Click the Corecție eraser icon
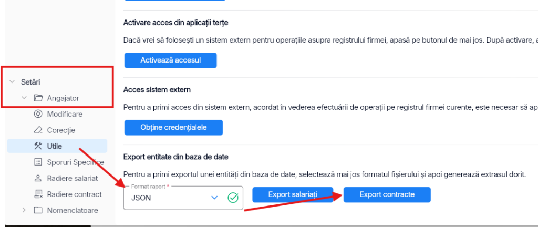 pyautogui.click(x=38, y=130)
